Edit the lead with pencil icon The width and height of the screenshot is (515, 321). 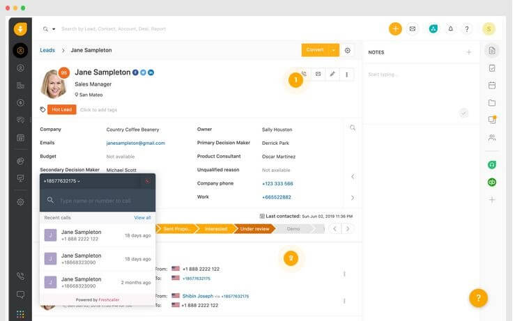332,75
